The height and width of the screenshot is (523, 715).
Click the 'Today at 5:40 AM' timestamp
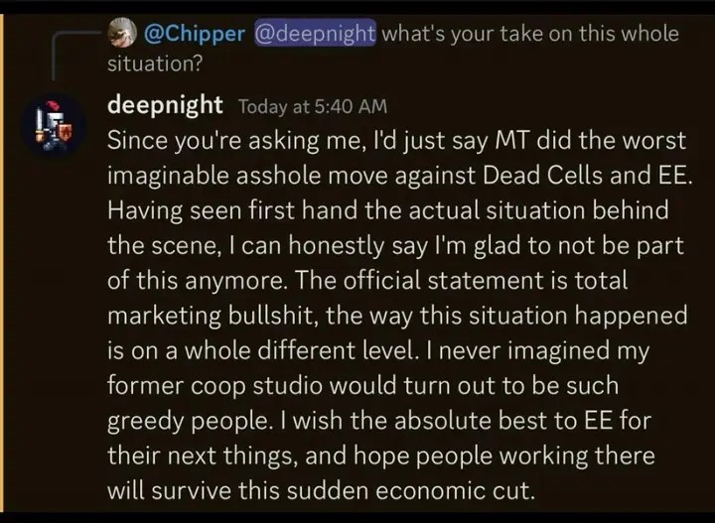tap(312, 106)
